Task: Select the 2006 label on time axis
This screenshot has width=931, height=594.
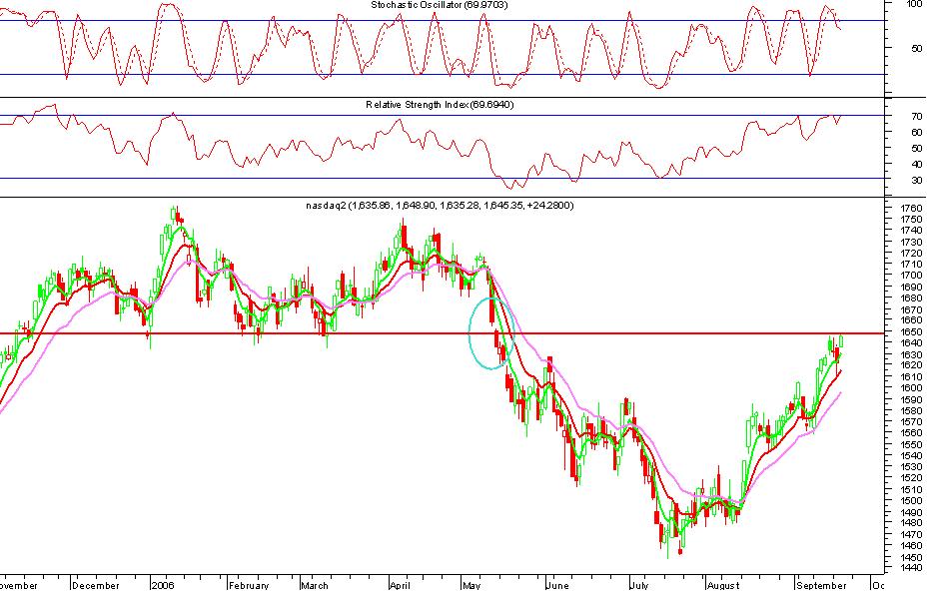Action: 163,586
